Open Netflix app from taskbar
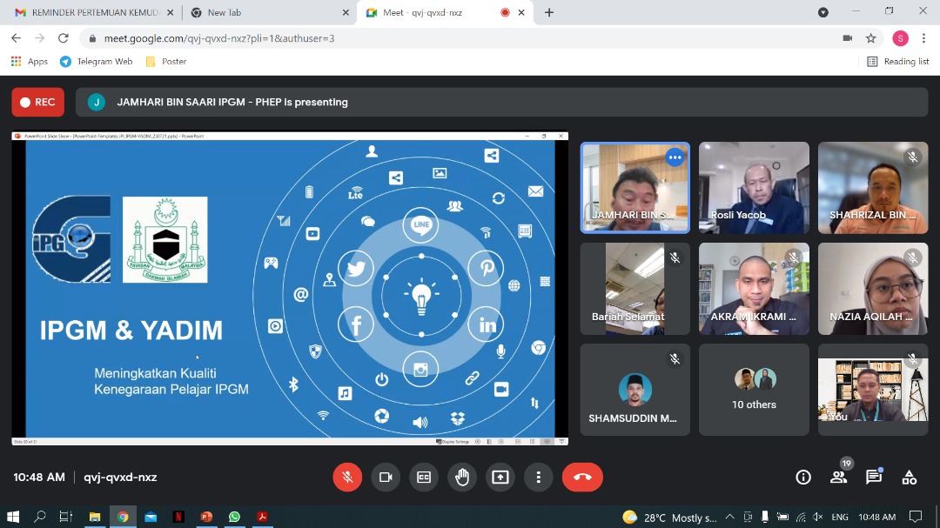This screenshot has width=940, height=528. 178,517
